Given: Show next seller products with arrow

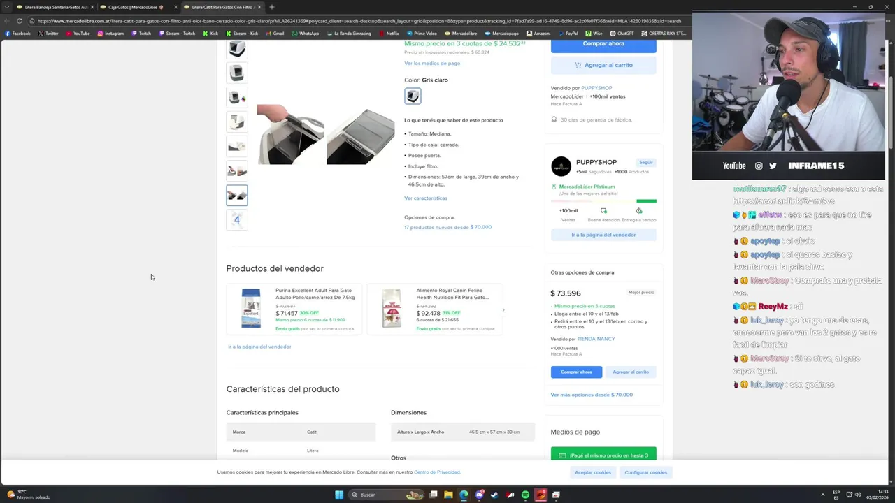Looking at the screenshot, I should [x=503, y=309].
